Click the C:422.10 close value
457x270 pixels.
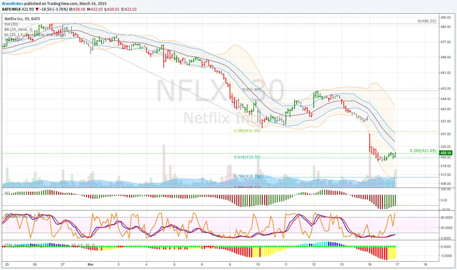tap(128, 9)
